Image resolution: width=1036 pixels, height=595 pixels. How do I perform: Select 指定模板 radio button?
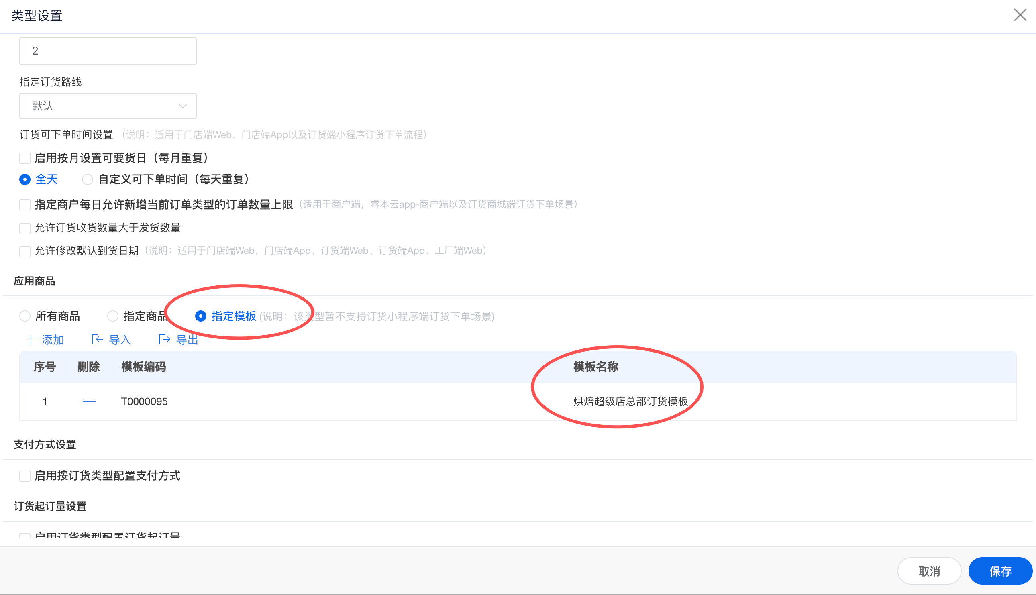click(x=201, y=316)
